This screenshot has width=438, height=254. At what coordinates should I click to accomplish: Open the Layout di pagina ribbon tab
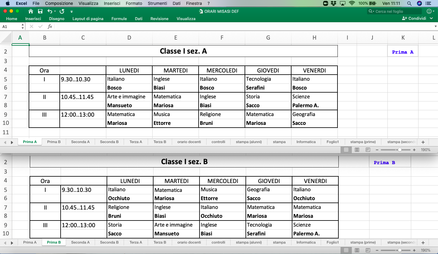pyautogui.click(x=88, y=19)
